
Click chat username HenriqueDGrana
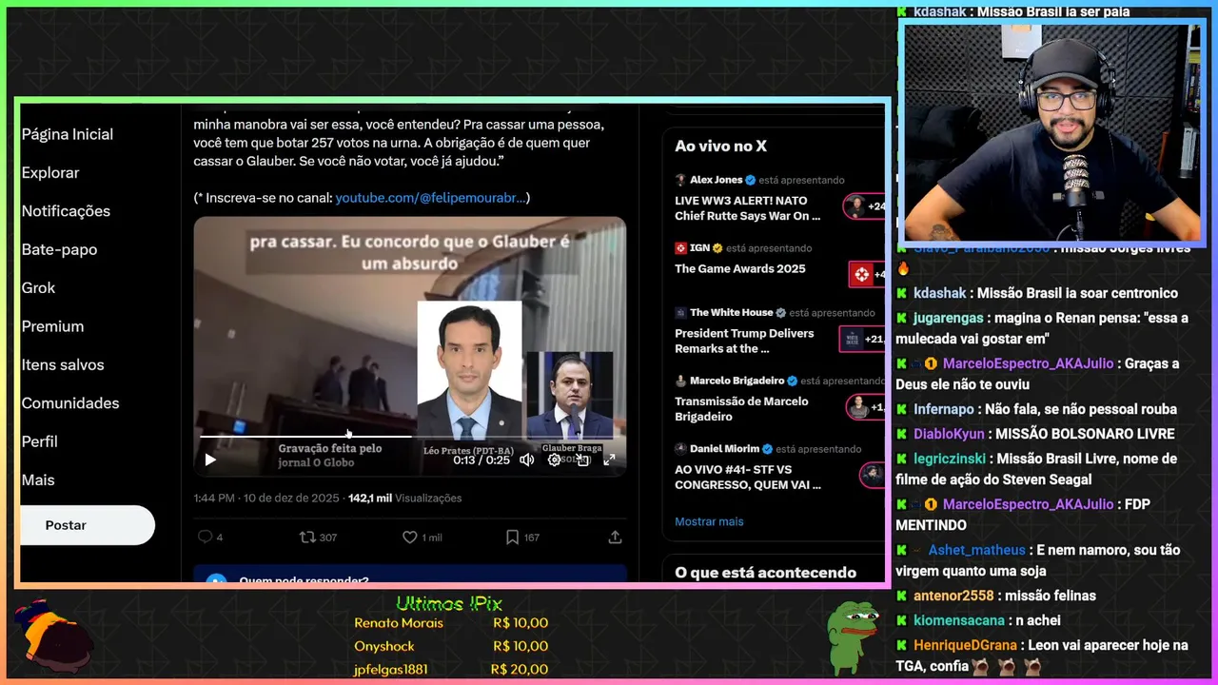click(x=966, y=645)
